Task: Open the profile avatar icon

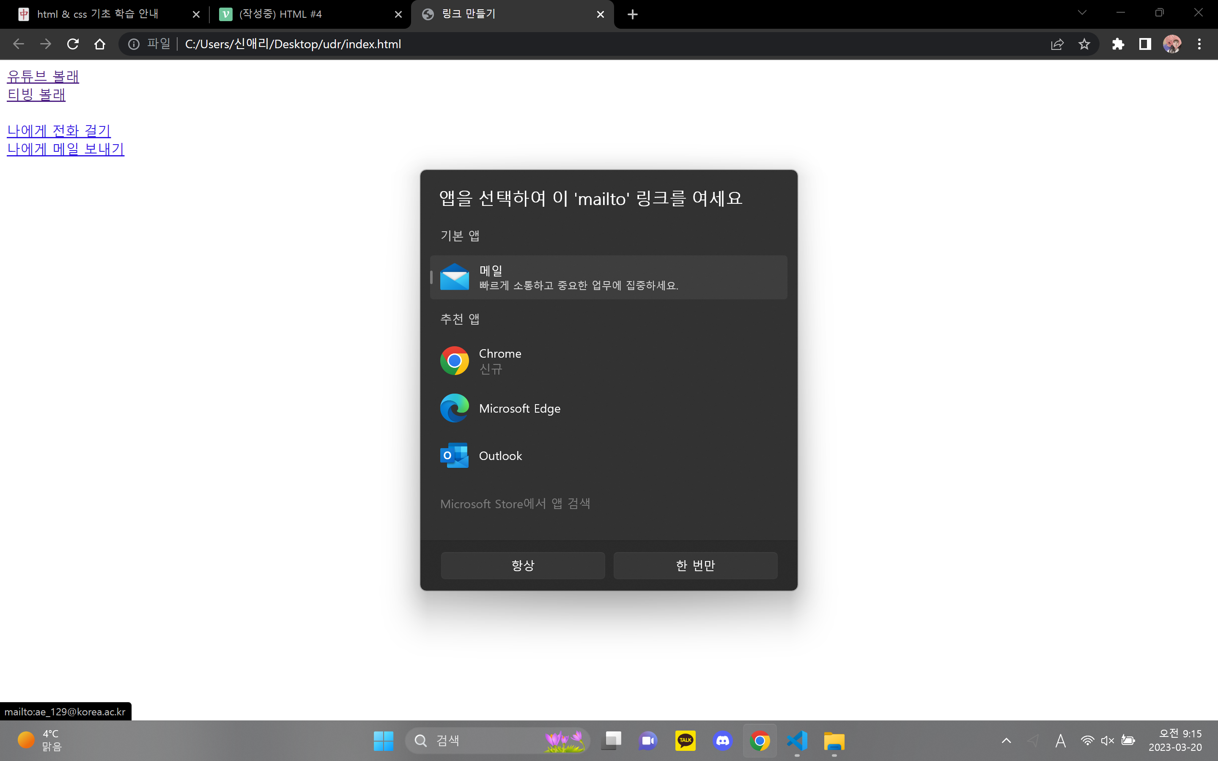Action: click(1172, 44)
